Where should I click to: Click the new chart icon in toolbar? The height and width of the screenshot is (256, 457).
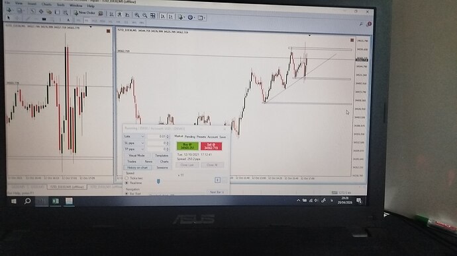[9, 10]
